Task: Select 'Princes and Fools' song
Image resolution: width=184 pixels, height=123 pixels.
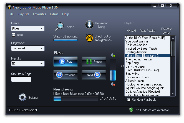Action: tap(147, 77)
